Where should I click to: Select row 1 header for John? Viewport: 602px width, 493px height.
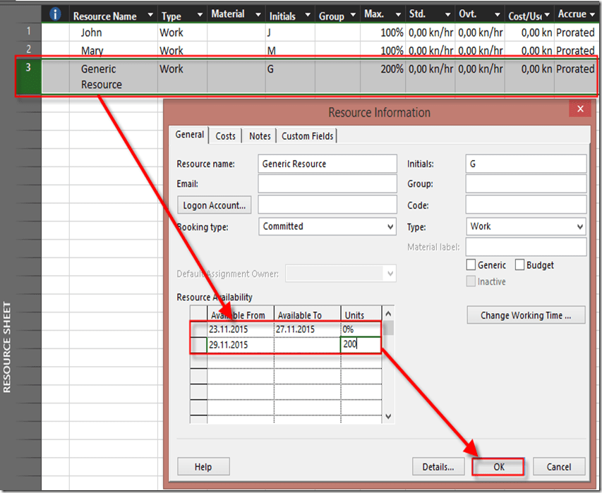tap(28, 32)
